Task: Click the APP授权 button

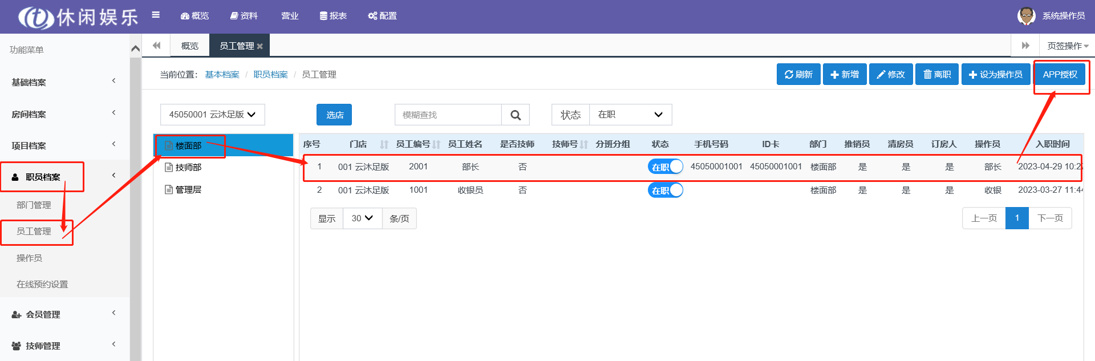Action: [x=1060, y=74]
